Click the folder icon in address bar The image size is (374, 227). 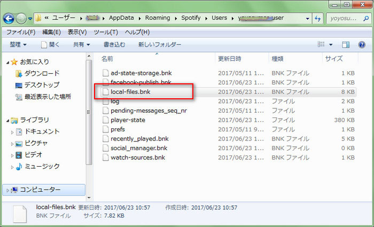[x=38, y=18]
